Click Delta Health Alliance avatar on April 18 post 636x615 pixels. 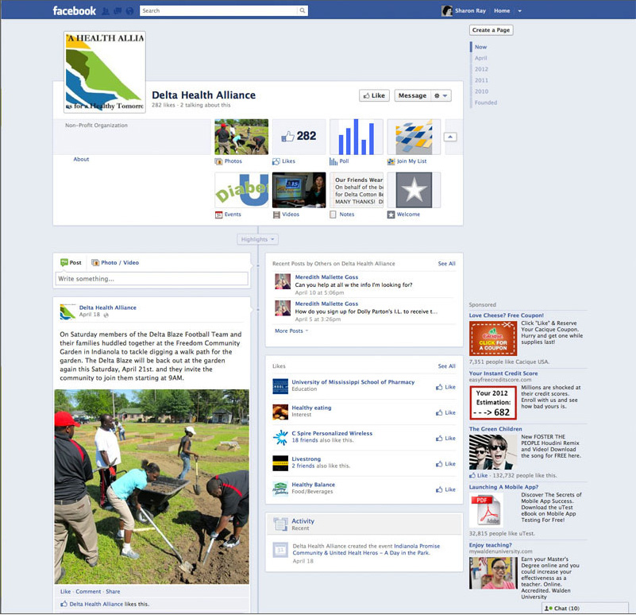pyautogui.click(x=67, y=311)
